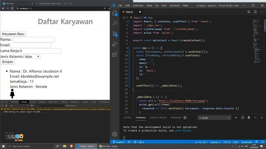Show hidden system tray icons

[x=232, y=146]
